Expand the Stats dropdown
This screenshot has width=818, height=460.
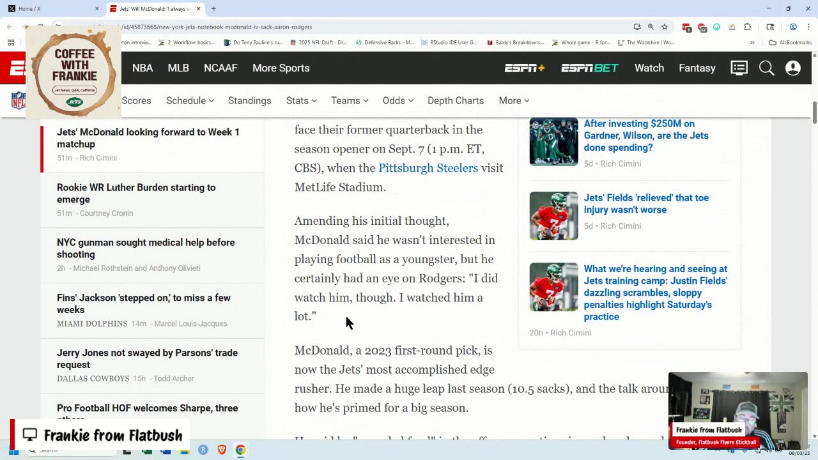(301, 100)
